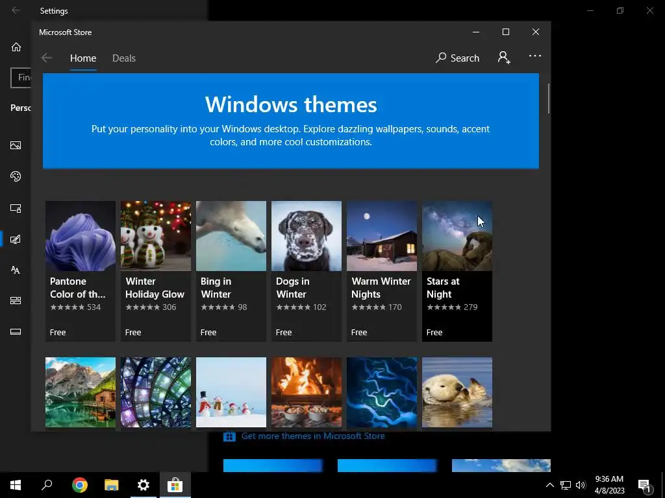Launch Google Chrome from taskbar
This screenshot has height=498, width=665.
[x=80, y=485]
